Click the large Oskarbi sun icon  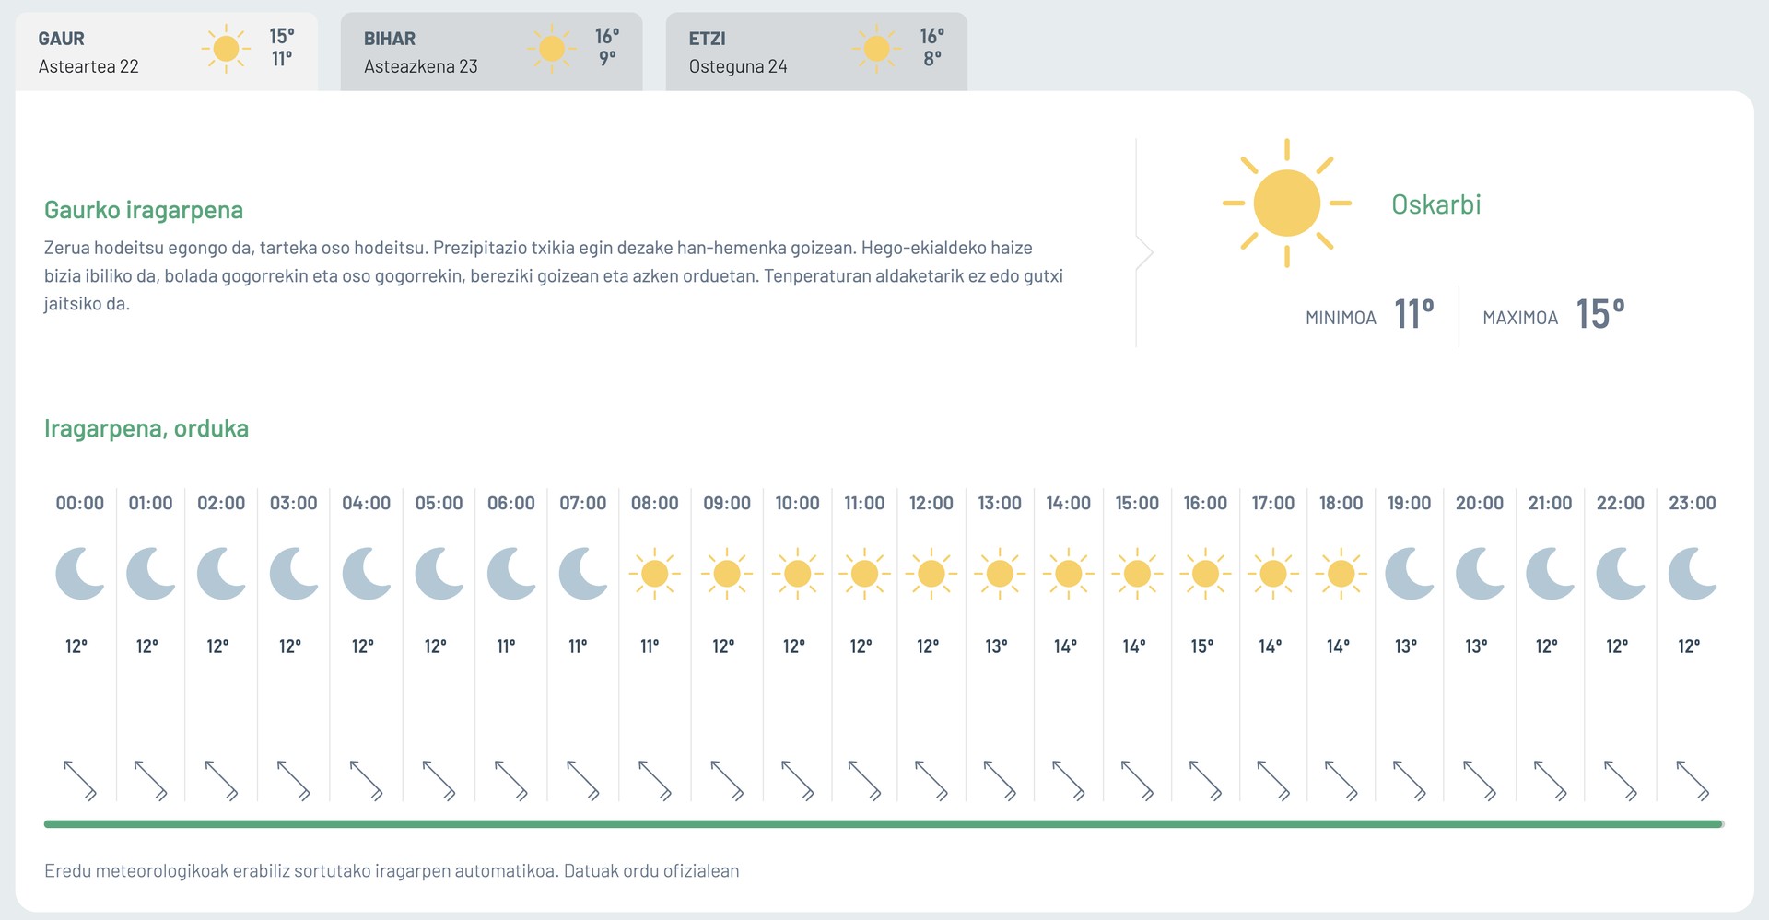tap(1287, 204)
